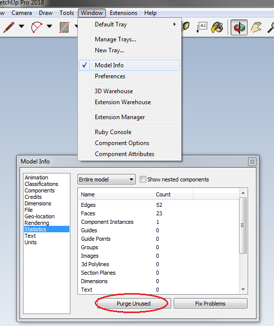Select the 3d Polylines row
274x326 pixels.
(159, 264)
